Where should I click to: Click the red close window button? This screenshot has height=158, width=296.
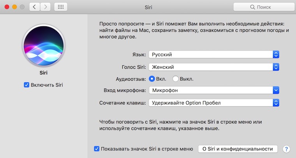(x=7, y=7)
